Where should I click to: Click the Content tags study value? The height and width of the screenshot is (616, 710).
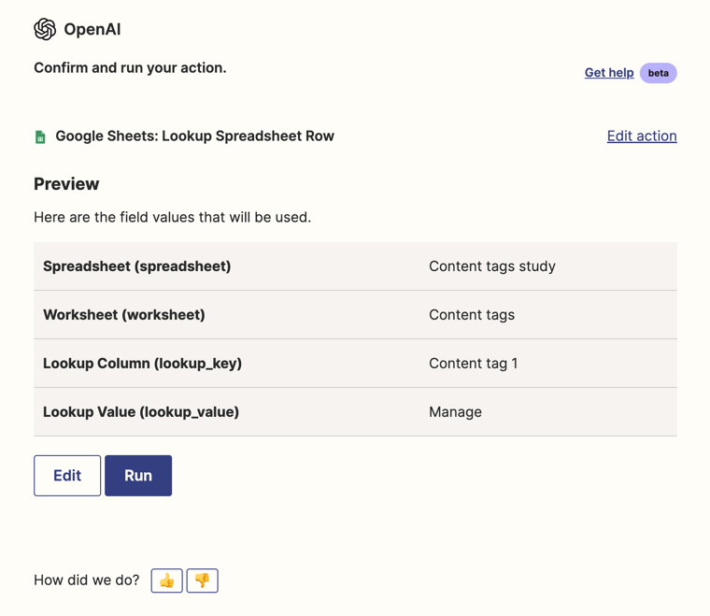(x=491, y=266)
